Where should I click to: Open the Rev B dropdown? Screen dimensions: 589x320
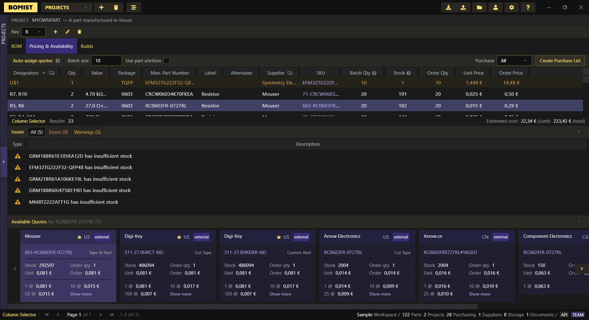point(33,32)
